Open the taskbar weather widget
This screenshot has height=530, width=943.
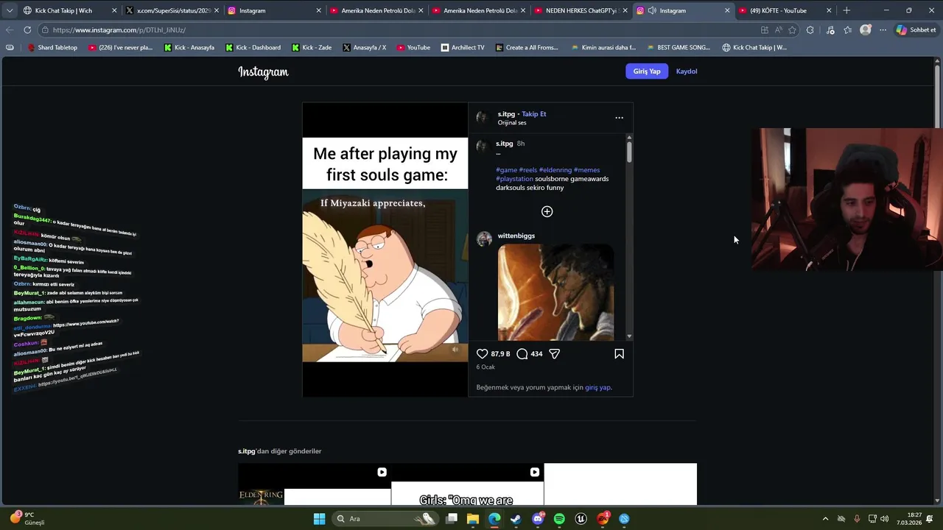[x=28, y=518]
